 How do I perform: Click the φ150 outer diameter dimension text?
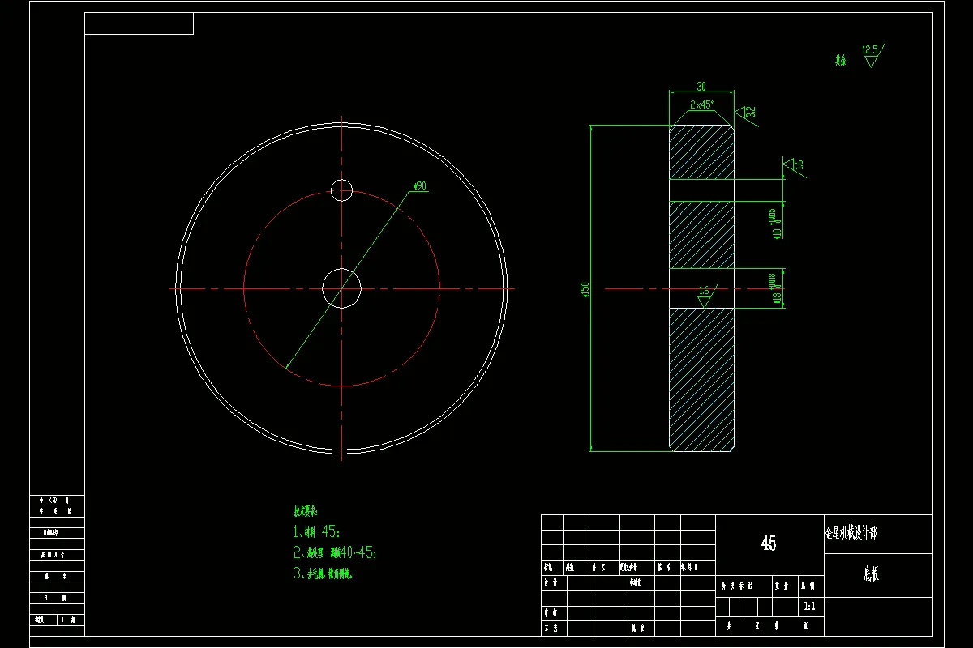[585, 289]
